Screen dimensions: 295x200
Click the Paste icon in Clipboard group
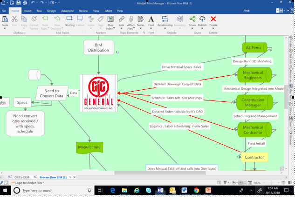coord(5,19)
